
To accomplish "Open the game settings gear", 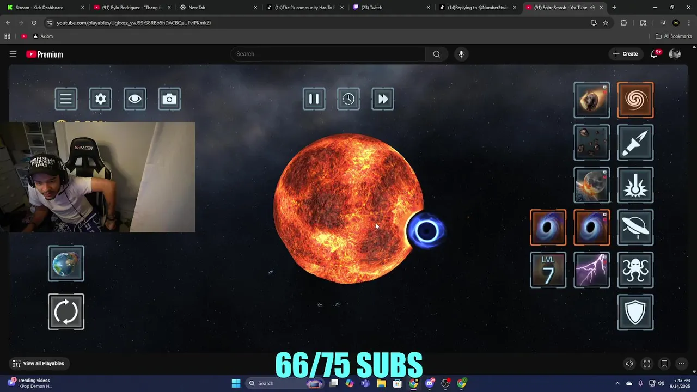I will pos(101,99).
